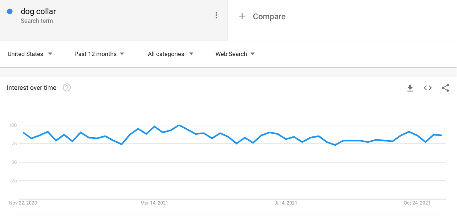Click the Oct 24, 2021 axis label
The width and height of the screenshot is (457, 216).
pyautogui.click(x=417, y=203)
